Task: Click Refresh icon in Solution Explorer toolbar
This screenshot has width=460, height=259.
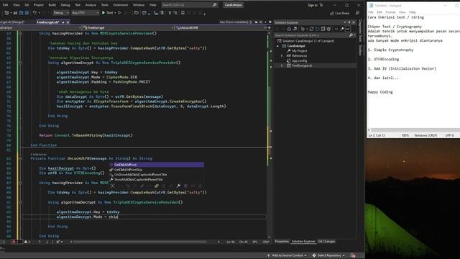Action: click(317, 29)
